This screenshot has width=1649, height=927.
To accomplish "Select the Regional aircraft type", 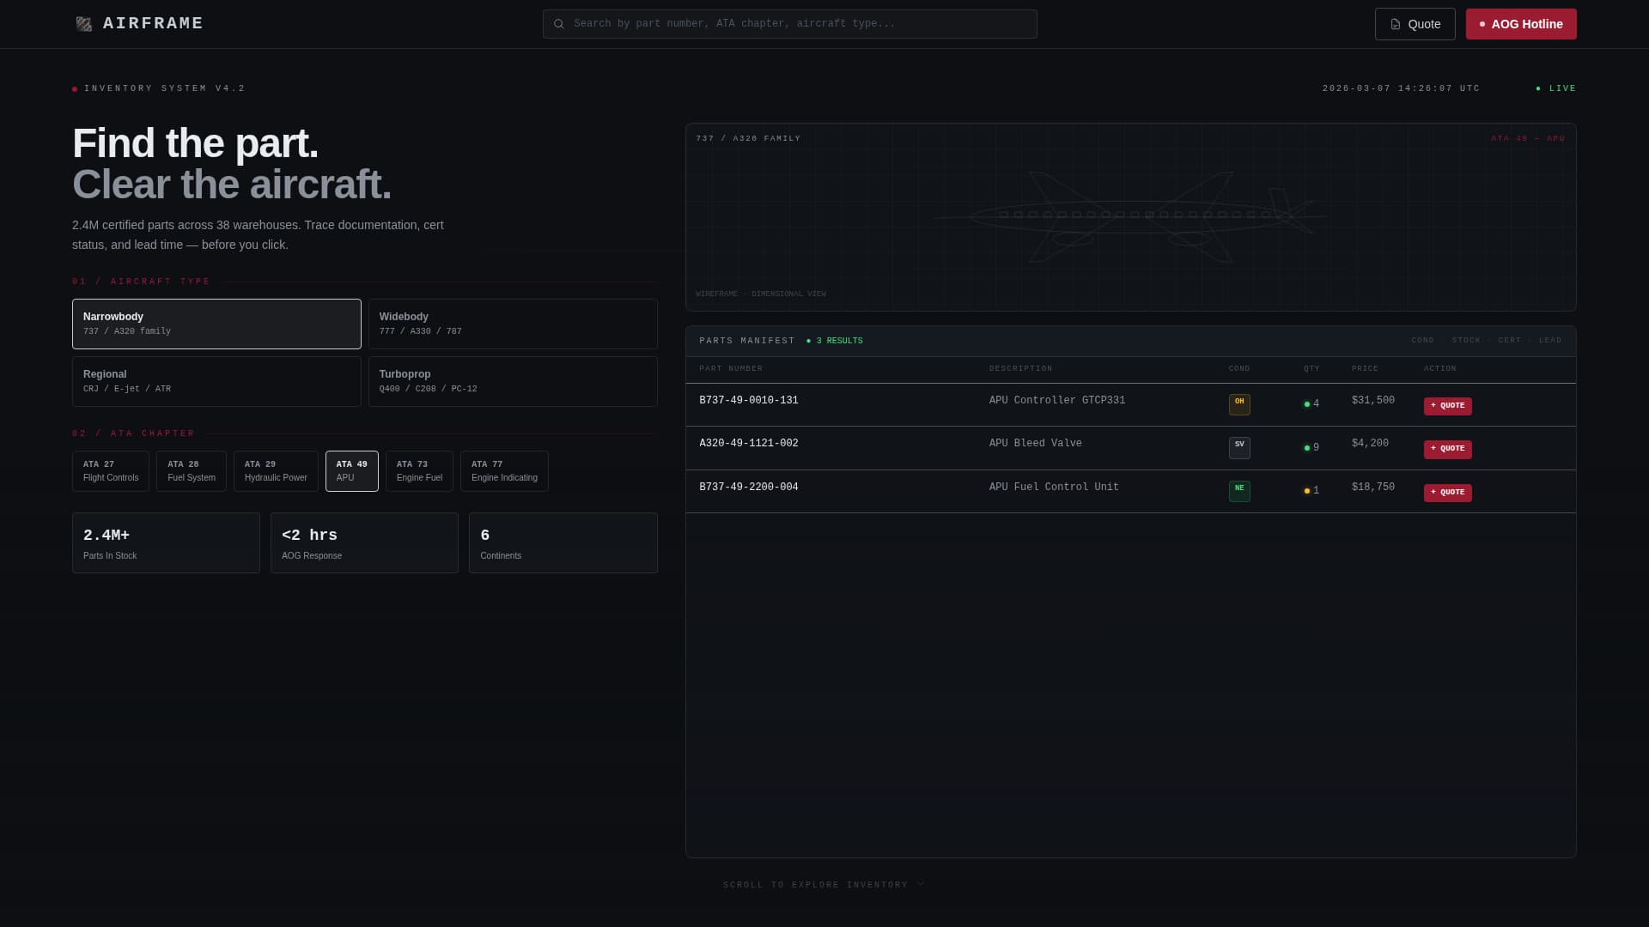I will click(216, 381).
